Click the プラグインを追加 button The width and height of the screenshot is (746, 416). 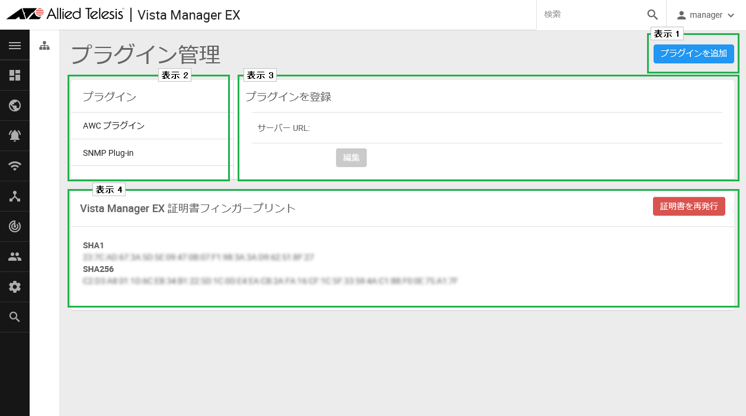(694, 53)
